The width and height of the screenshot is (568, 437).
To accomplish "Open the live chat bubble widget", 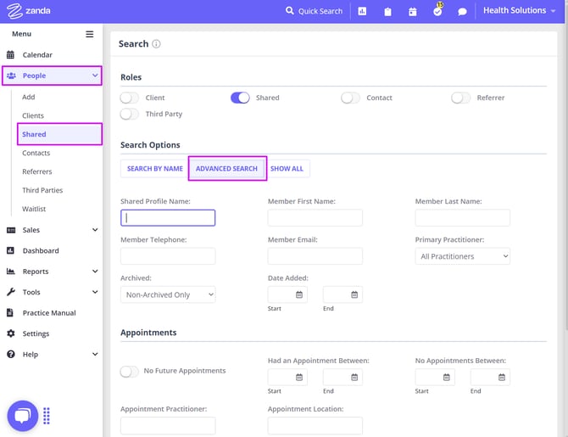I will pyautogui.click(x=23, y=416).
